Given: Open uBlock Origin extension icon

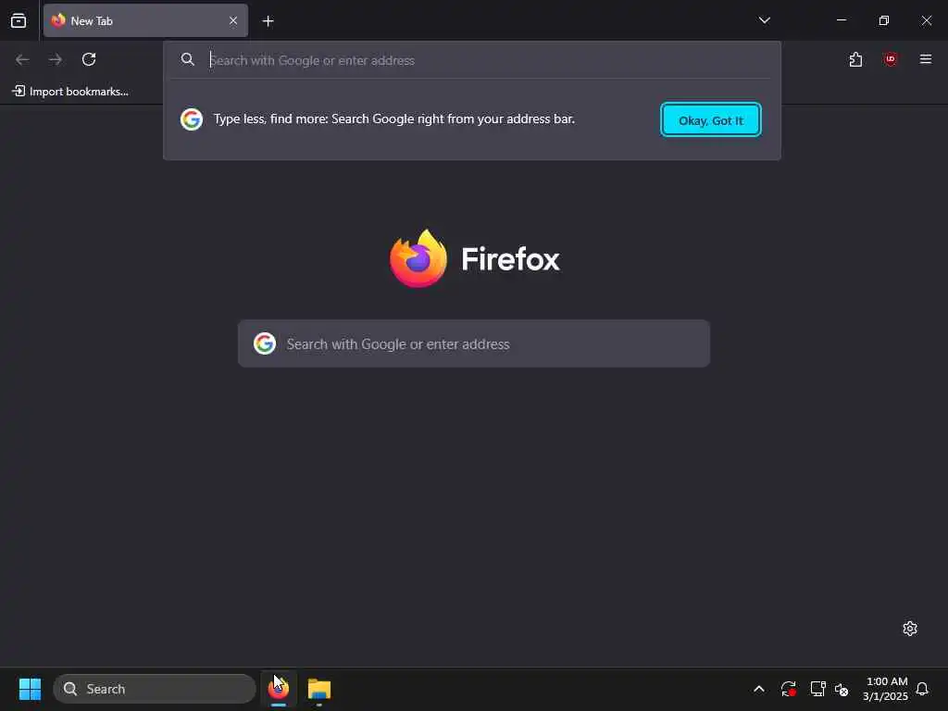Looking at the screenshot, I should (x=890, y=59).
